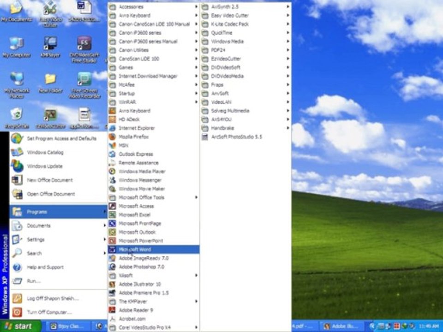Open Windows Update
443x332 pixels.
(58, 166)
